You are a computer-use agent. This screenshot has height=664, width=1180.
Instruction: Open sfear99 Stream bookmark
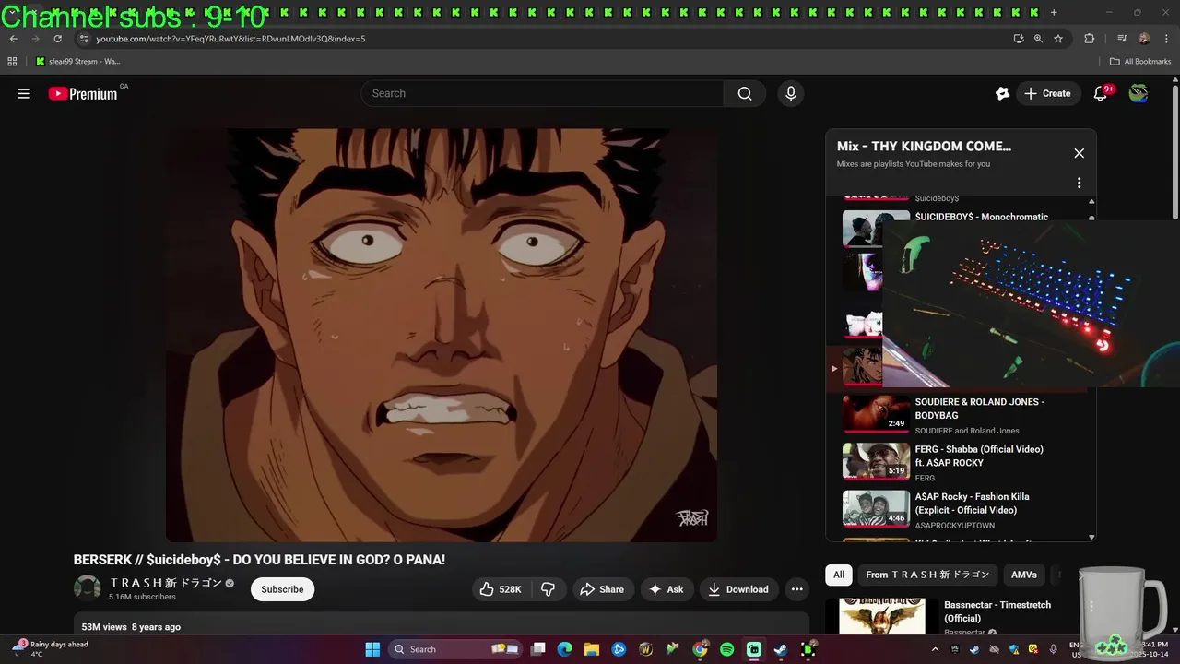tap(77, 62)
